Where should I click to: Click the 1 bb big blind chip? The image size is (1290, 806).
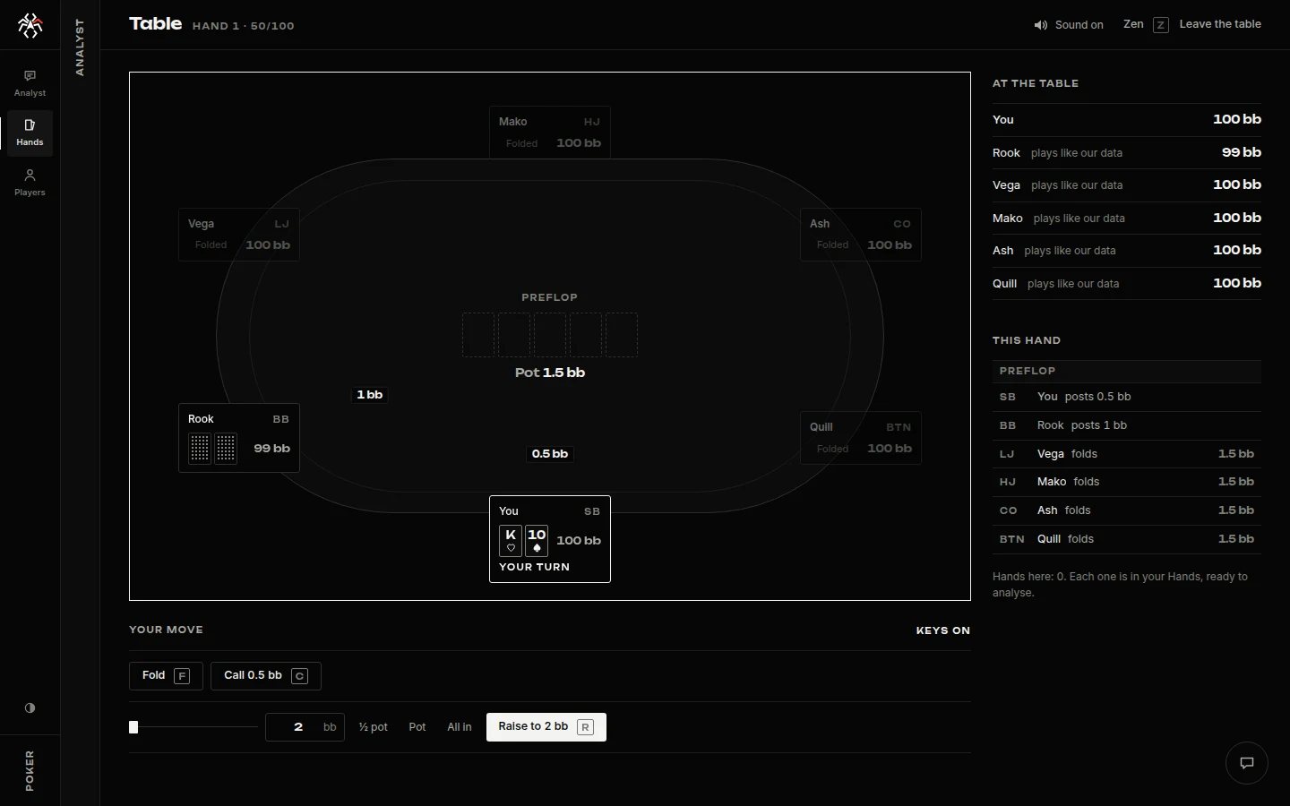tap(370, 395)
